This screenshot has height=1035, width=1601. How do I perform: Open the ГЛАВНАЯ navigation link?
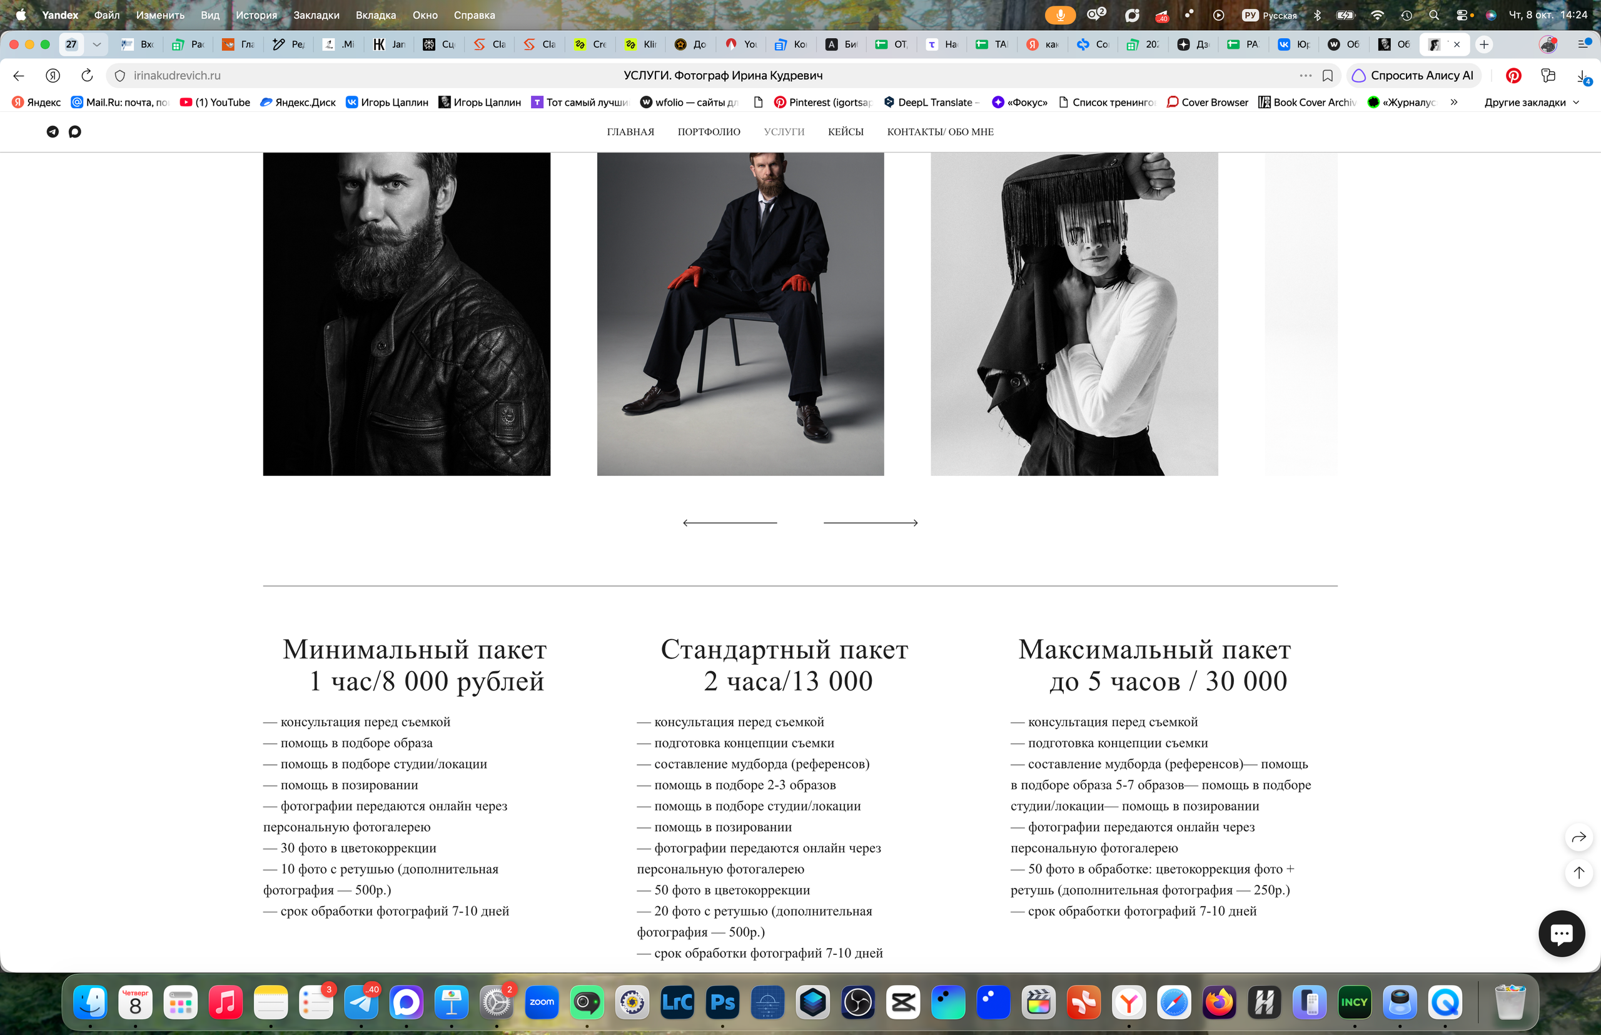630,132
